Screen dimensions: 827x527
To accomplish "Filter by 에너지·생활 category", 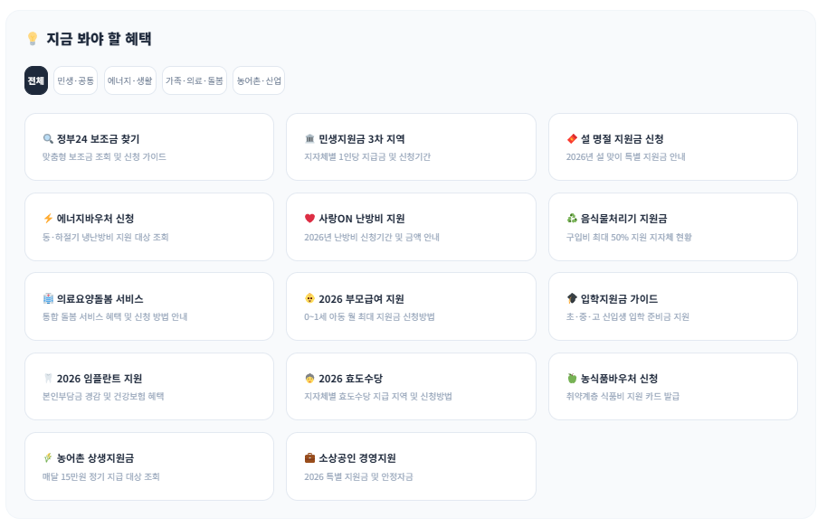I will pos(130,80).
